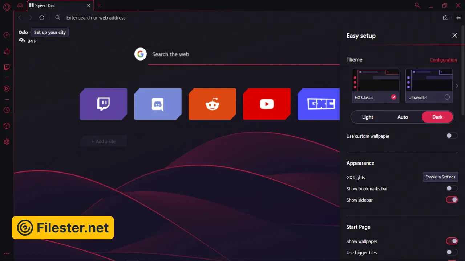
Task: Open GX Corner gamepad icon in tab bar
Action: coord(20,5)
